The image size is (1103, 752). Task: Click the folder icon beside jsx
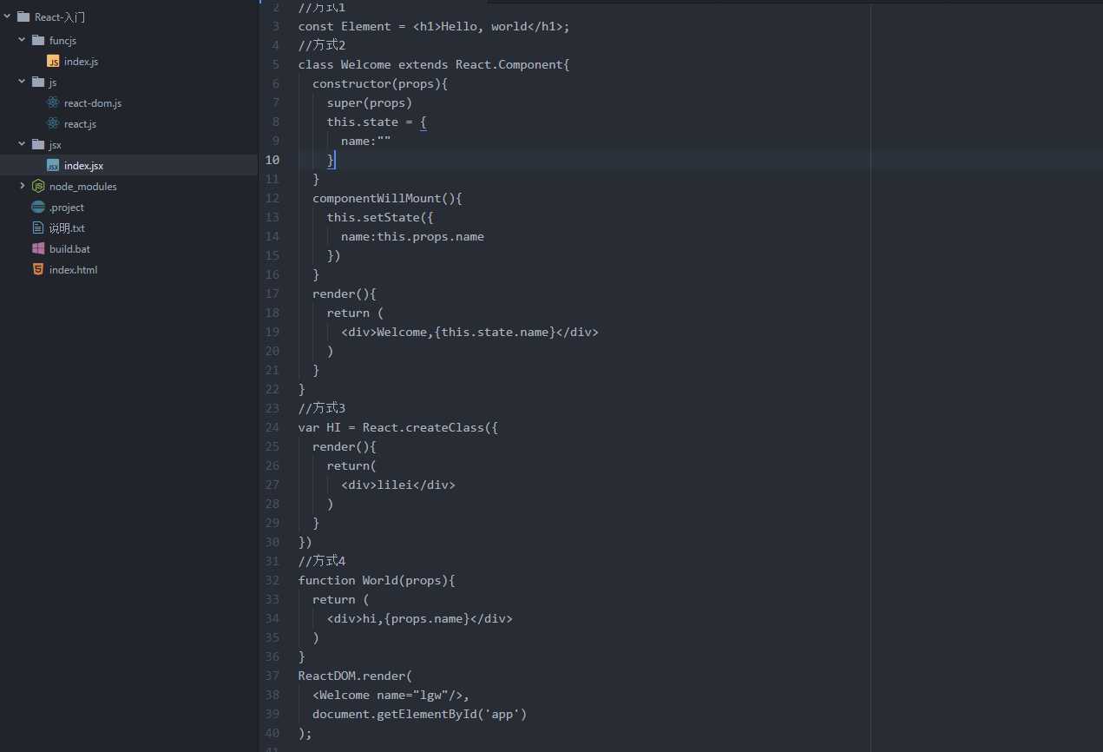(x=38, y=144)
